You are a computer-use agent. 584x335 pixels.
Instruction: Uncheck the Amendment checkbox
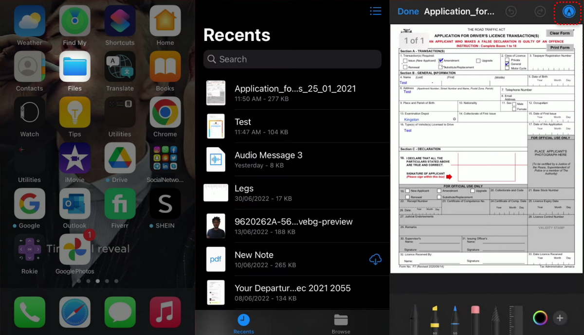pyautogui.click(x=440, y=60)
